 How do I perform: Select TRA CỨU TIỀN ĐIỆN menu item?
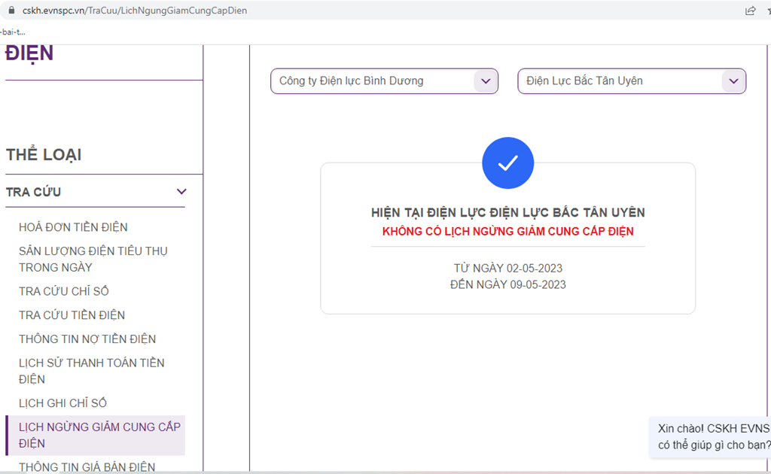click(x=72, y=315)
